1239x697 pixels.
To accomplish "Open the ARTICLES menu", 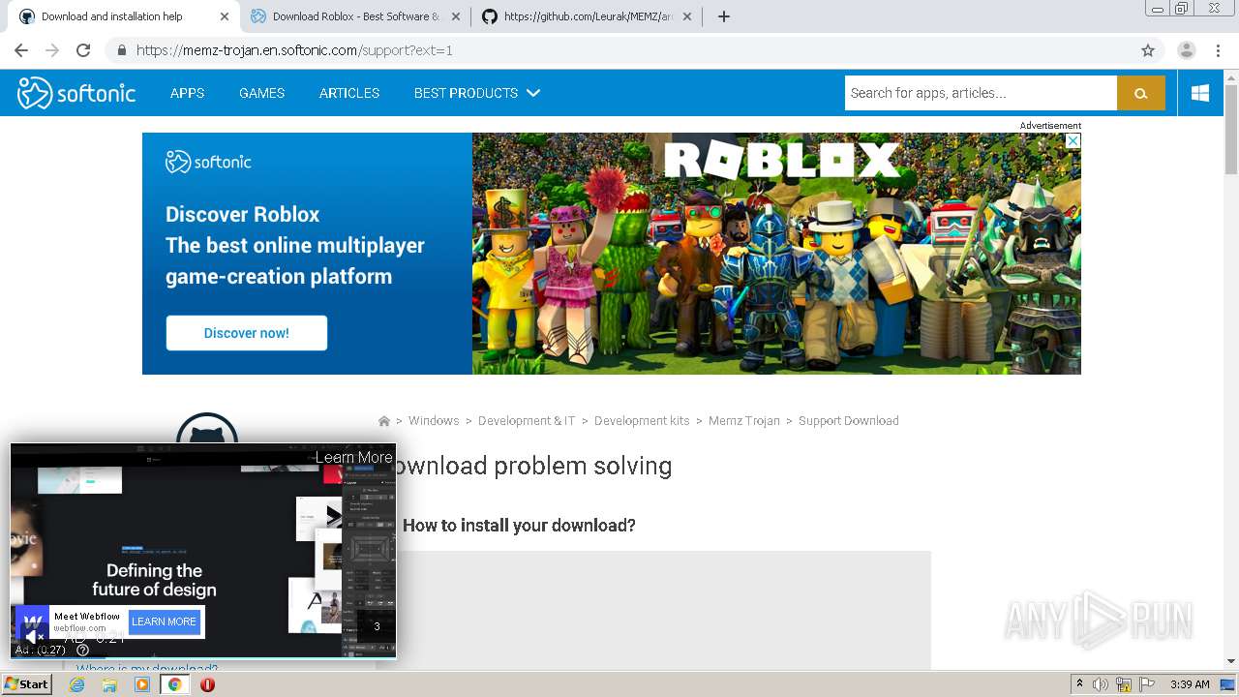I will click(349, 93).
